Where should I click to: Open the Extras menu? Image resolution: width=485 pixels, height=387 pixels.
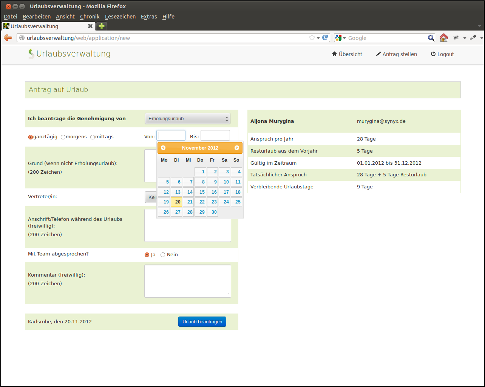pos(149,17)
